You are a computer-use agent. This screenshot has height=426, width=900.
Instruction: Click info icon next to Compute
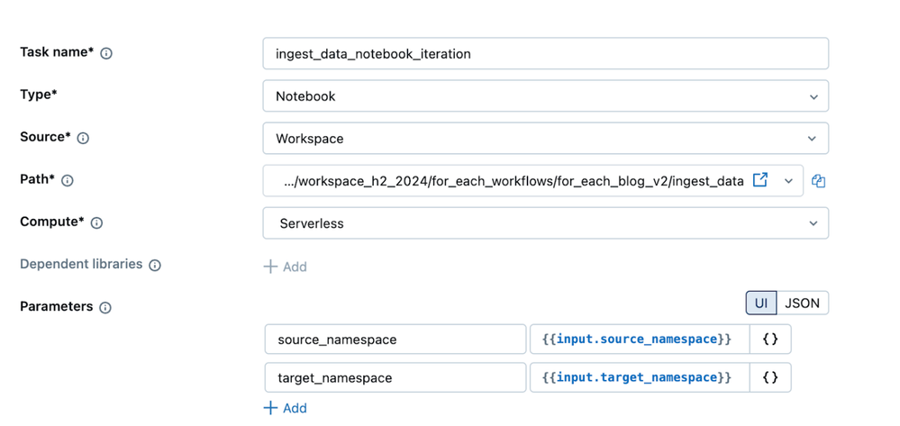coord(97,223)
